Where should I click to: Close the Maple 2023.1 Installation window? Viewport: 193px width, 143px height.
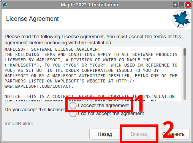pyautogui.click(x=188, y=5)
